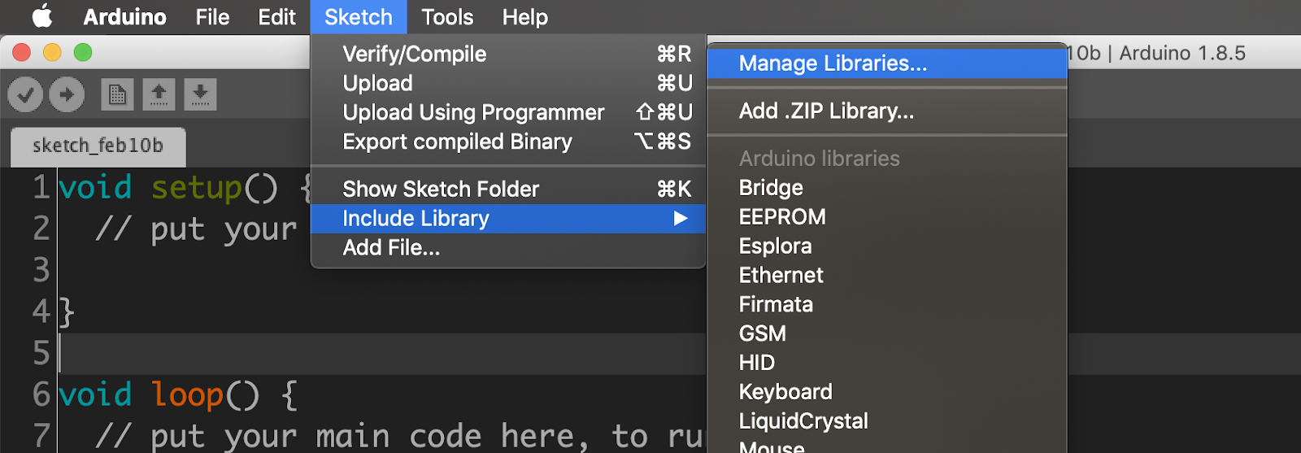Image resolution: width=1301 pixels, height=453 pixels.
Task: Select Export compiled Binary
Action: pyautogui.click(x=508, y=142)
